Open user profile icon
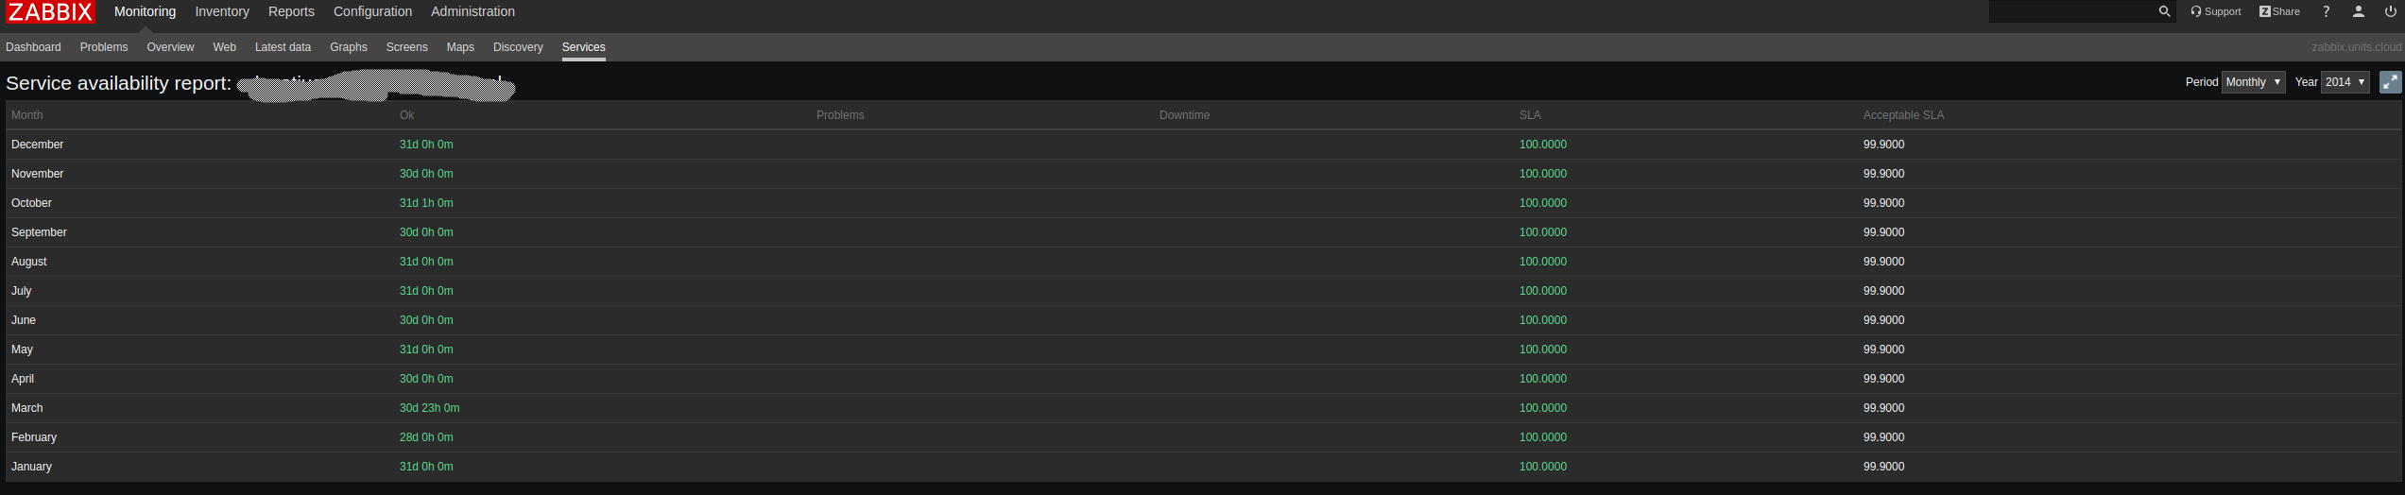Image resolution: width=2405 pixels, height=495 pixels. 2358,11
